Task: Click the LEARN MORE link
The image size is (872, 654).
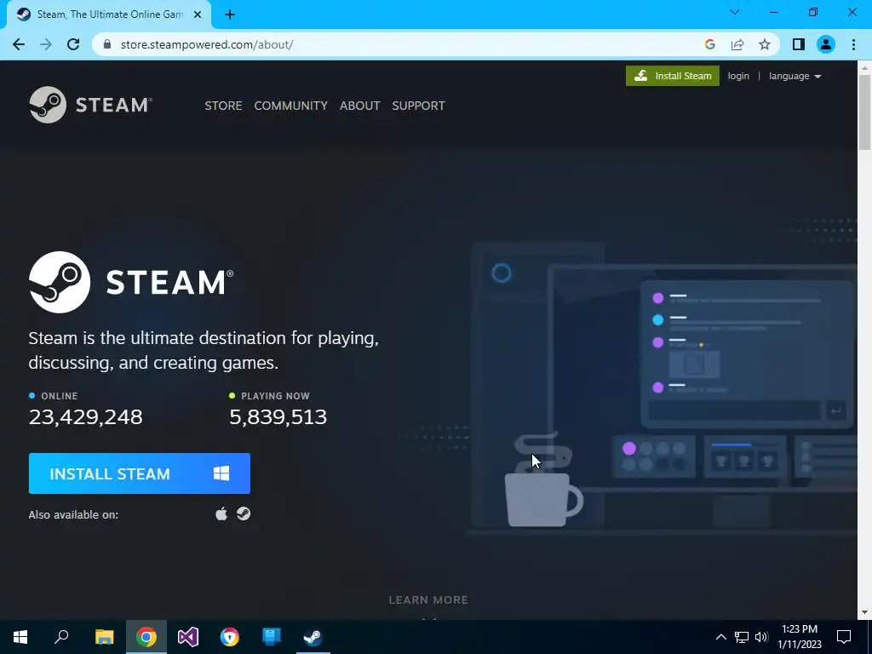Action: (x=428, y=600)
